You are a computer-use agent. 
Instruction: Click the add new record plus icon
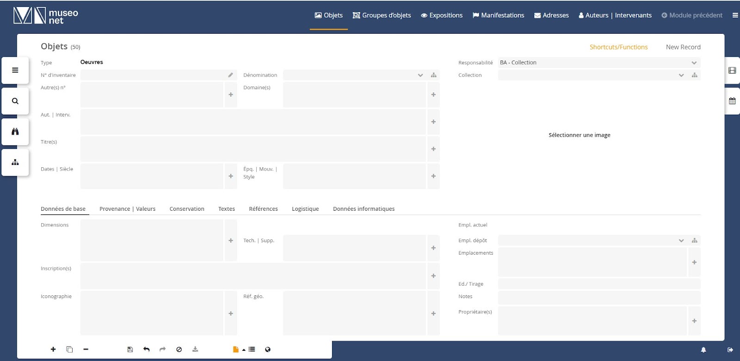(x=53, y=349)
